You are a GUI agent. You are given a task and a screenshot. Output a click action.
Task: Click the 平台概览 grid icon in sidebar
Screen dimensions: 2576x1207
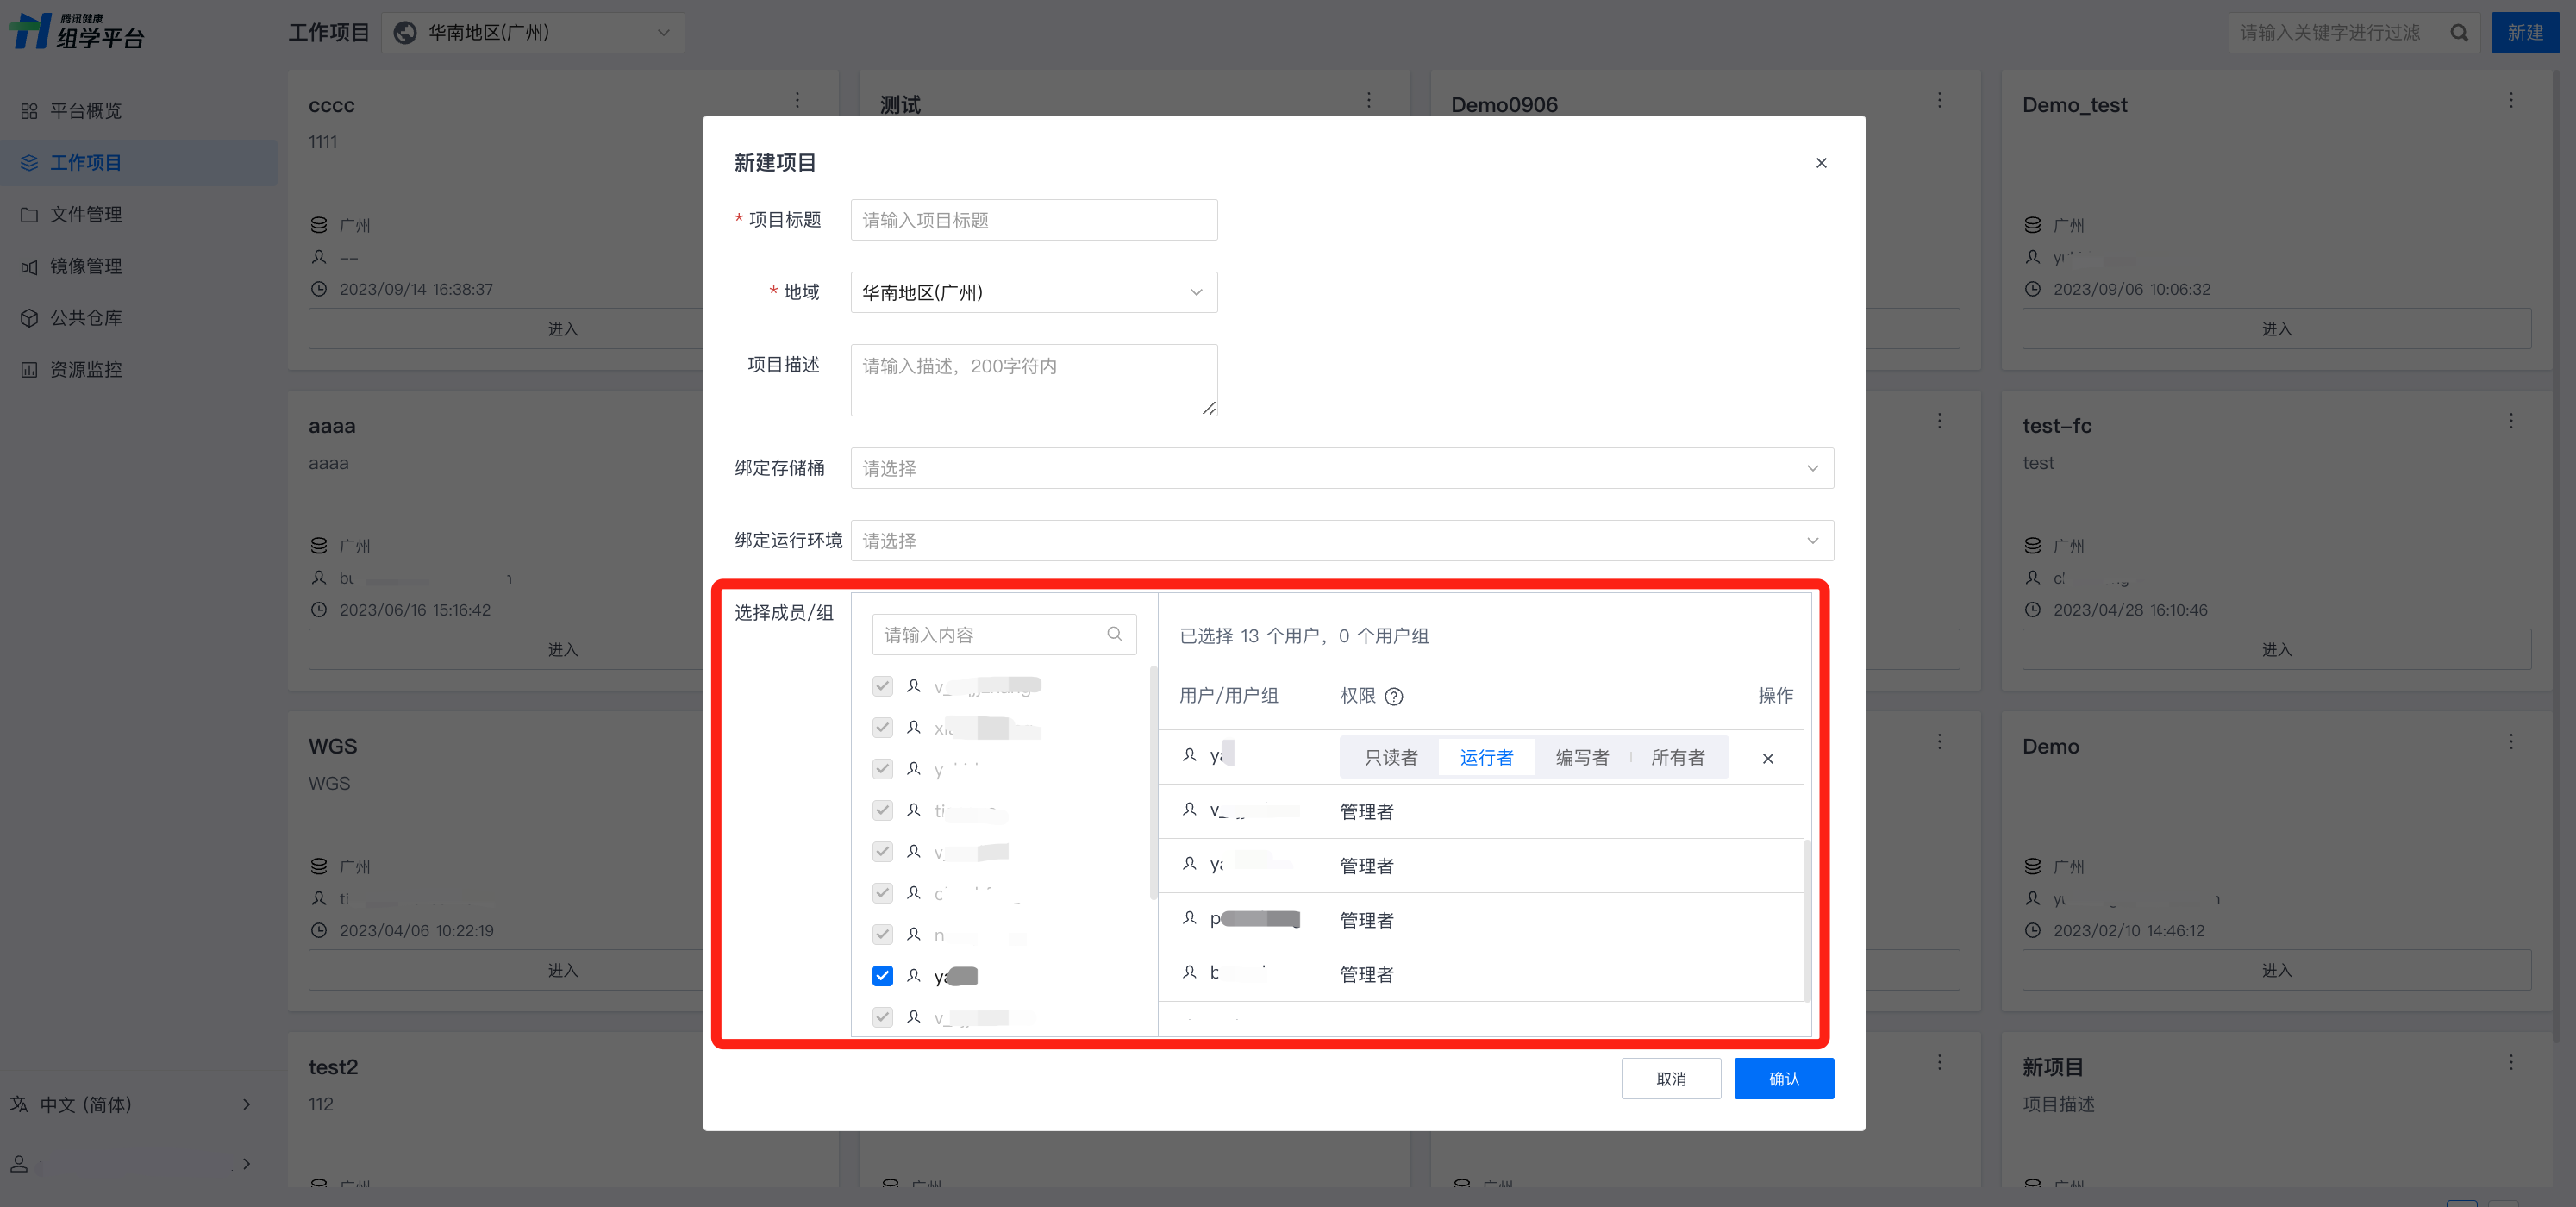coord(29,111)
